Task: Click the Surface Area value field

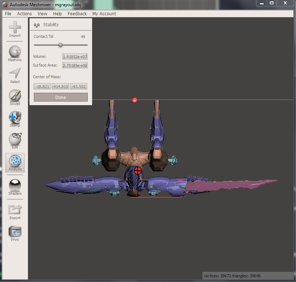Action: pyautogui.click(x=75, y=65)
